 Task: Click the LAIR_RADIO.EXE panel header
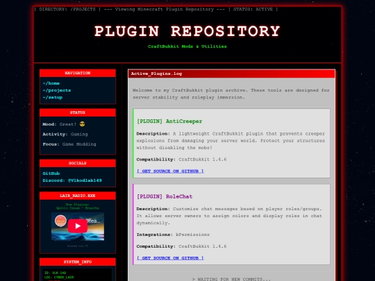(78, 196)
